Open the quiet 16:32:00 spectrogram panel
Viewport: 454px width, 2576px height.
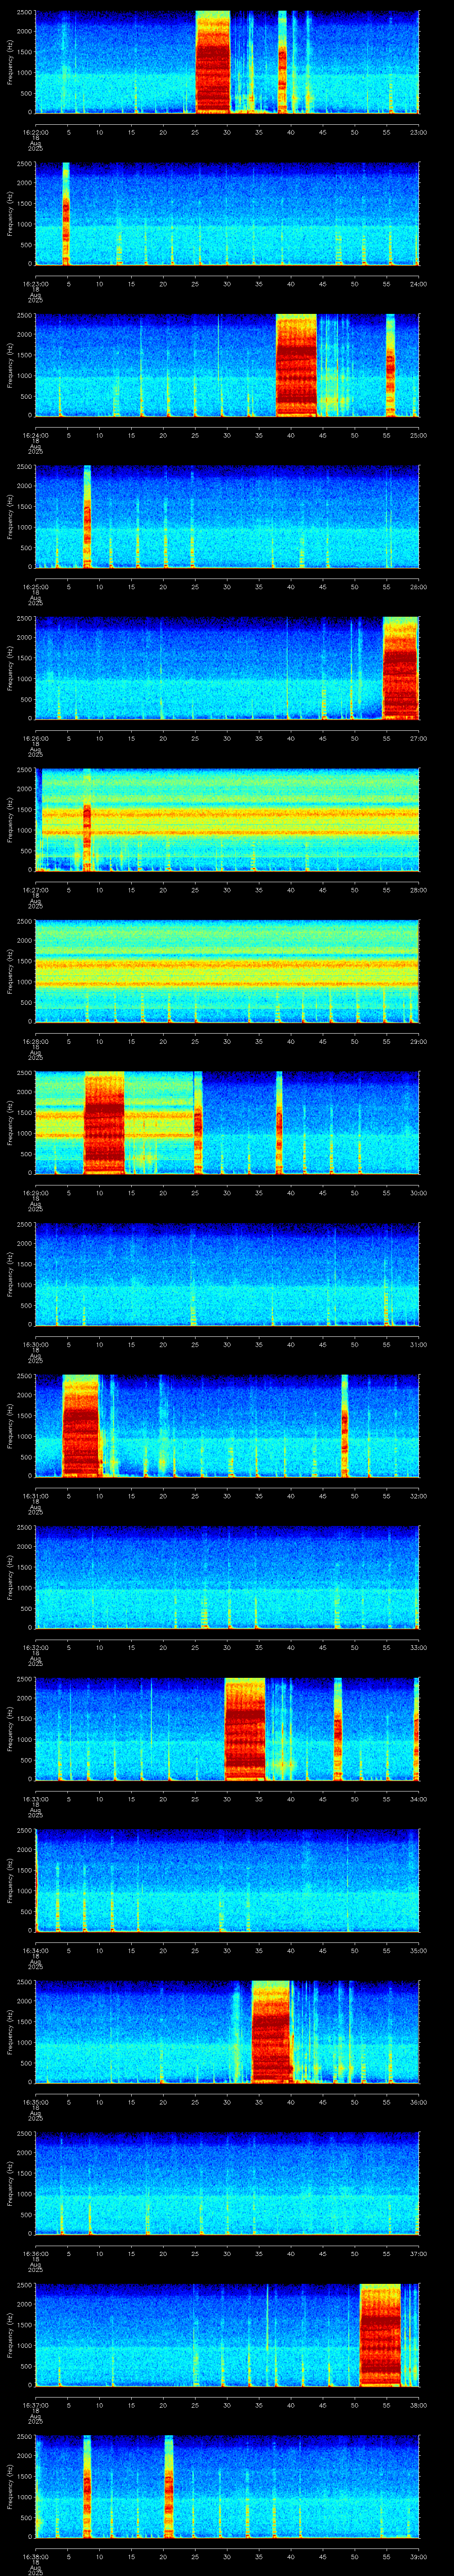pos(227,1577)
